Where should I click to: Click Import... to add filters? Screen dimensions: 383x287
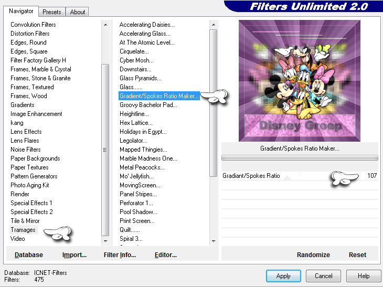click(x=75, y=255)
